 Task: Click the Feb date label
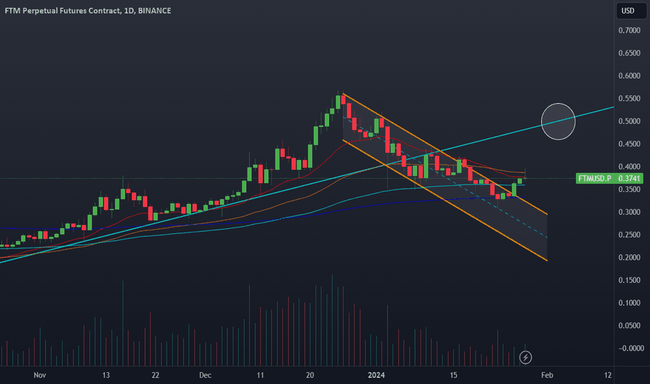(x=547, y=376)
